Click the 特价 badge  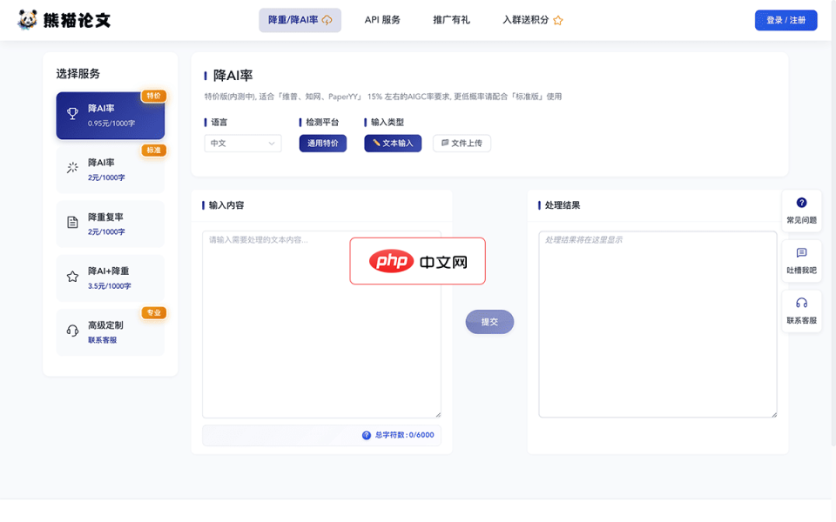tap(153, 96)
